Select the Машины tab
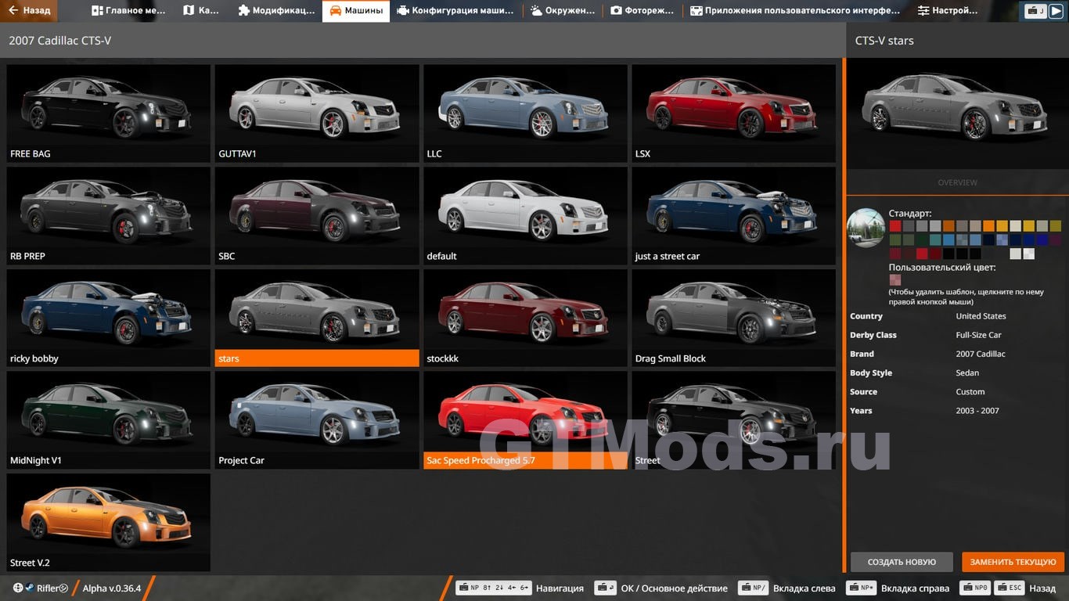Viewport: 1069px width, 601px height. [x=356, y=11]
